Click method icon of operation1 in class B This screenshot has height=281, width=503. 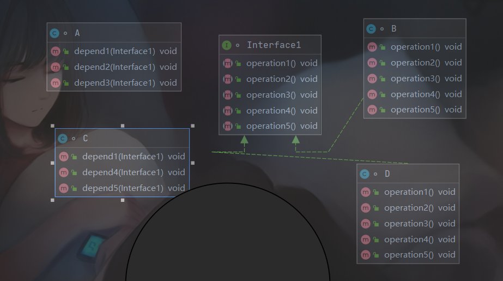pyautogui.click(x=372, y=47)
